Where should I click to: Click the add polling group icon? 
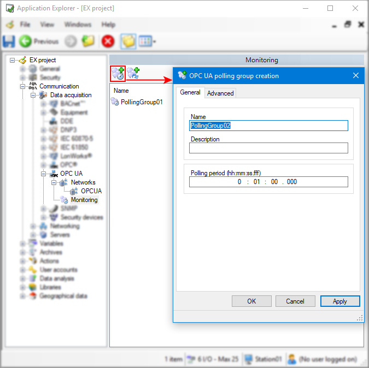pos(118,73)
